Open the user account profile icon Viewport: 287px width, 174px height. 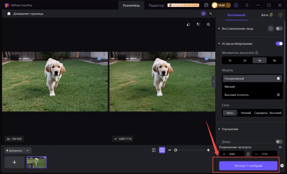pyautogui.click(x=236, y=5)
